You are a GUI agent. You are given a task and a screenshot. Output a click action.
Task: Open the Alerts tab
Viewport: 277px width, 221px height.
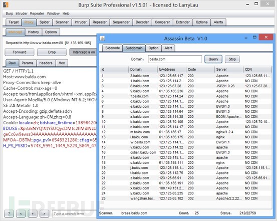coord(218,22)
